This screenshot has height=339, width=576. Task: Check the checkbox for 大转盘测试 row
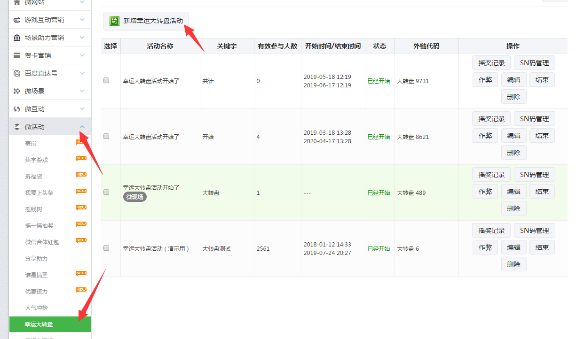(x=106, y=248)
